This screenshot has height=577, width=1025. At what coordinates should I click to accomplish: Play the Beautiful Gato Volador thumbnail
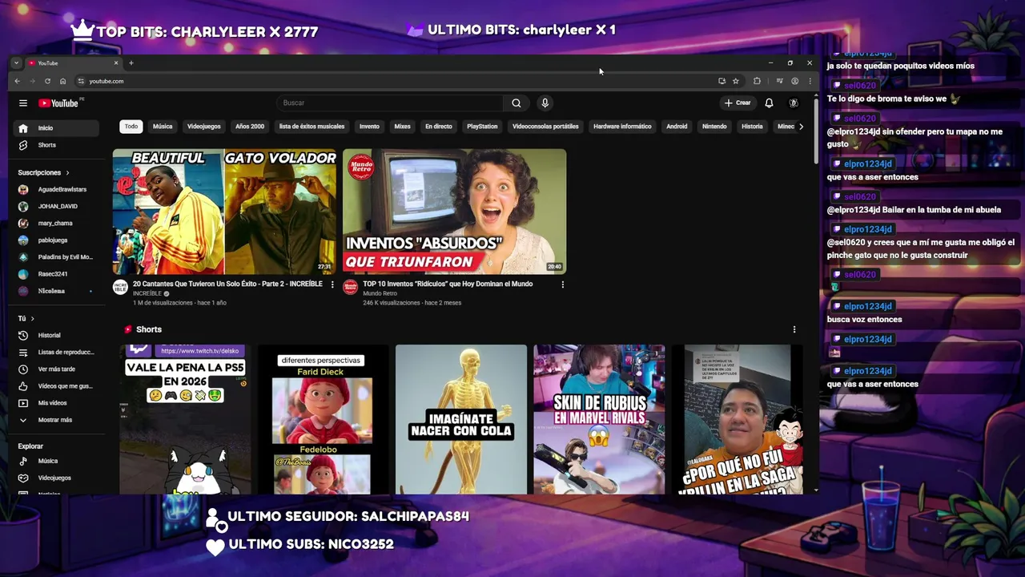(224, 211)
